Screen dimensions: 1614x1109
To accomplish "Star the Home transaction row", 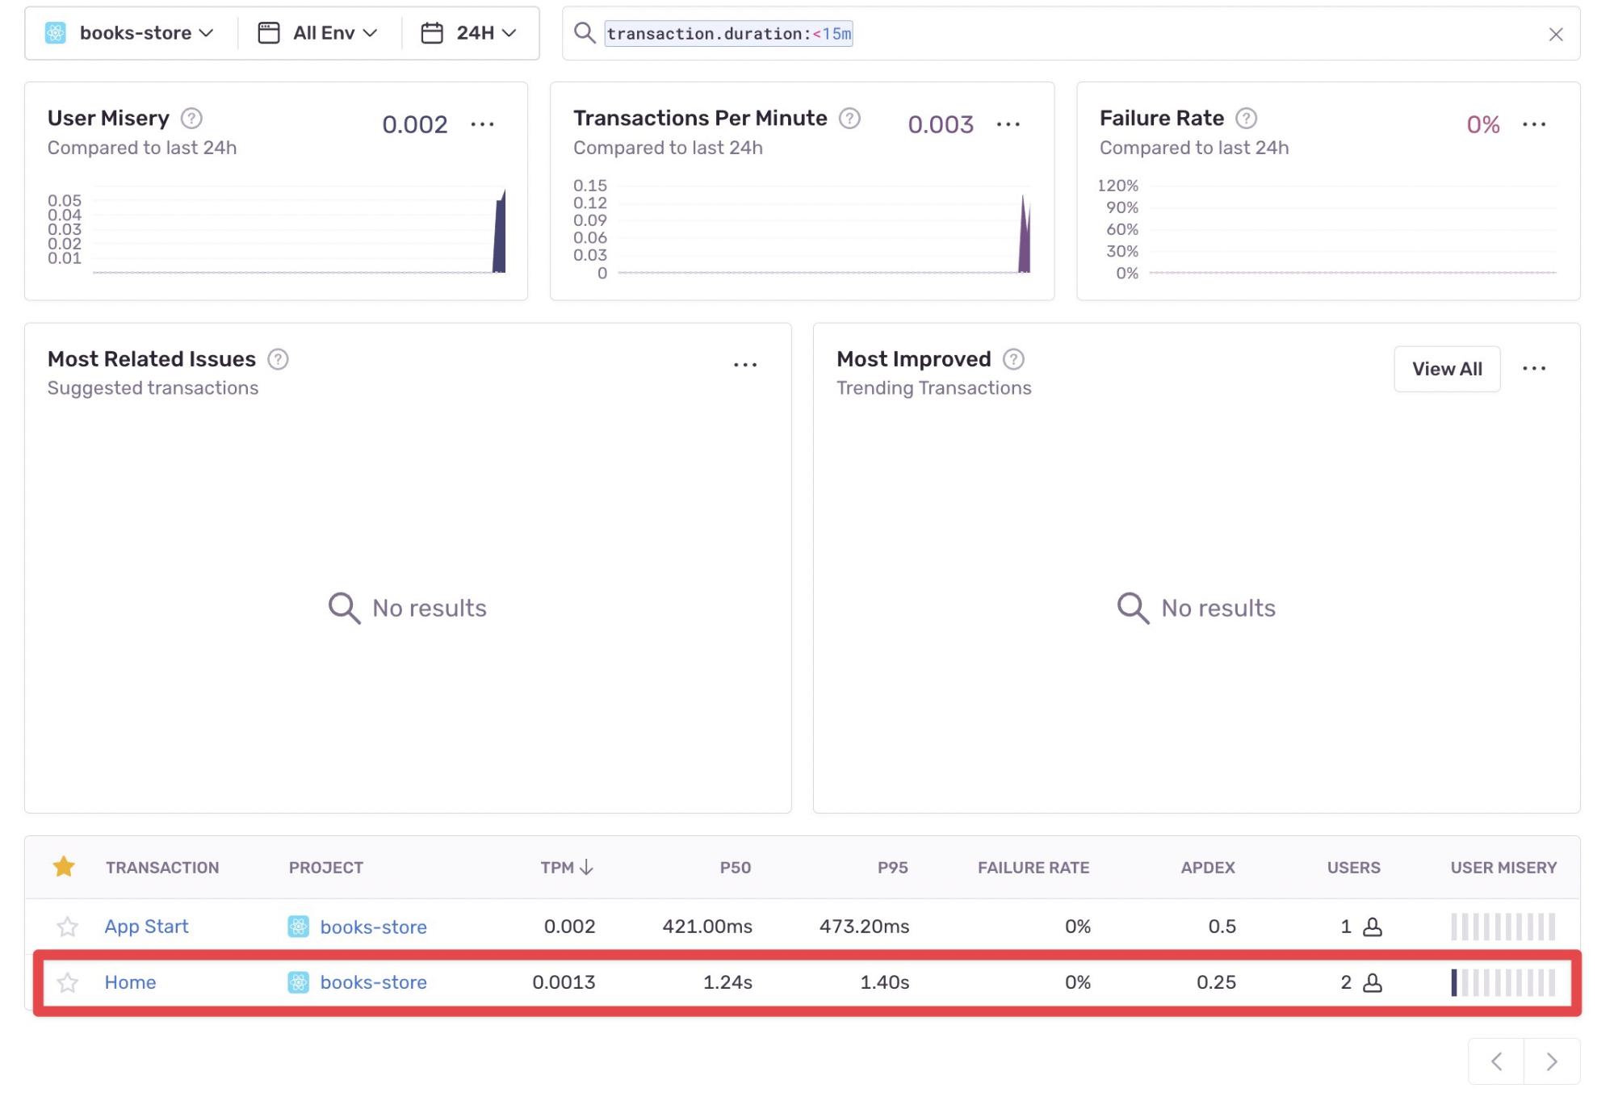I will pyautogui.click(x=68, y=982).
